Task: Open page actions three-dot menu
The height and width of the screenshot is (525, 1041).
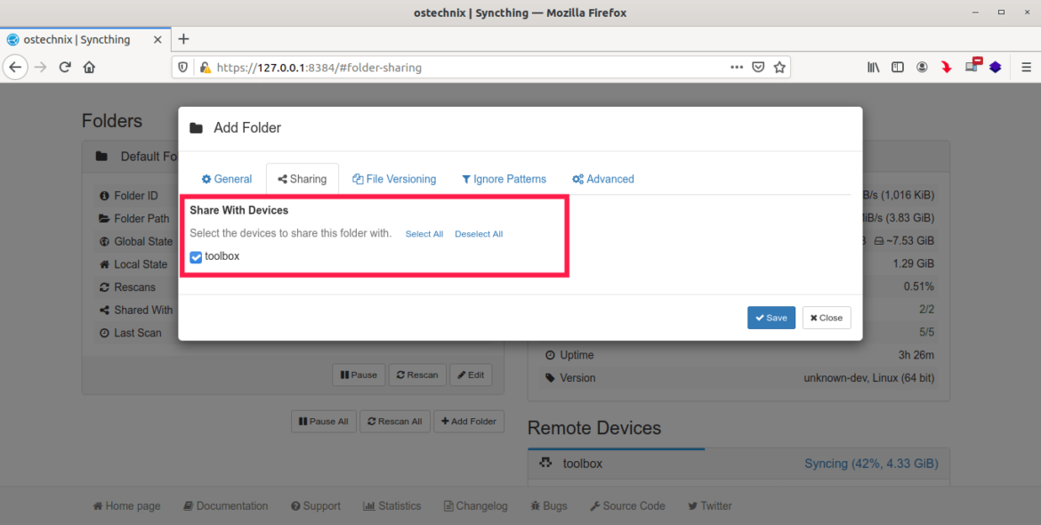Action: [736, 67]
